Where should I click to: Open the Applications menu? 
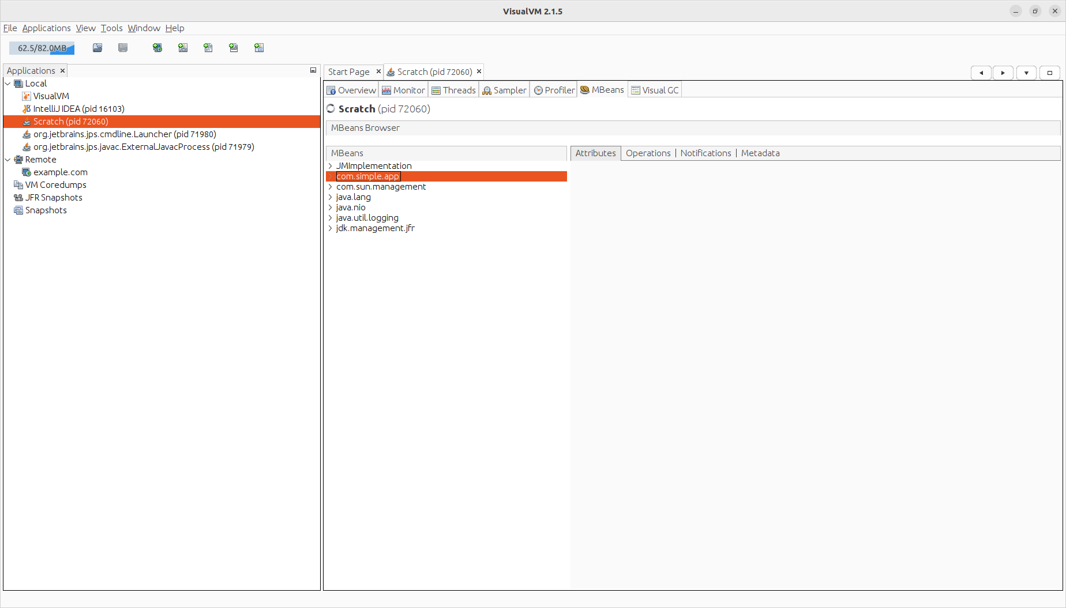[46, 28]
